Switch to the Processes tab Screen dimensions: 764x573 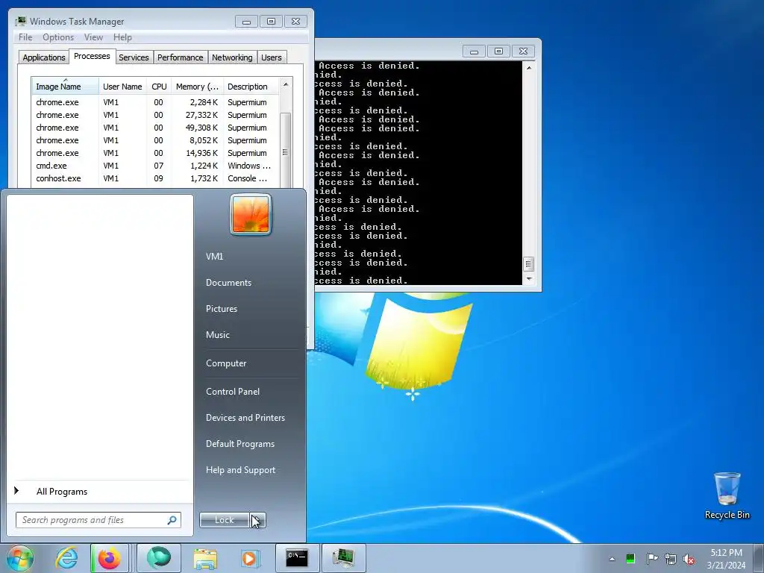point(92,56)
